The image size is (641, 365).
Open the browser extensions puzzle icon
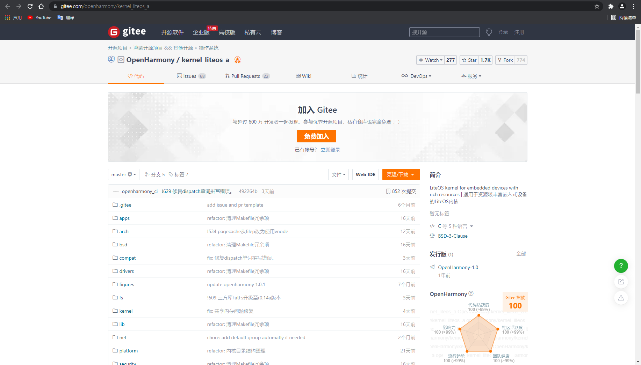click(x=611, y=6)
